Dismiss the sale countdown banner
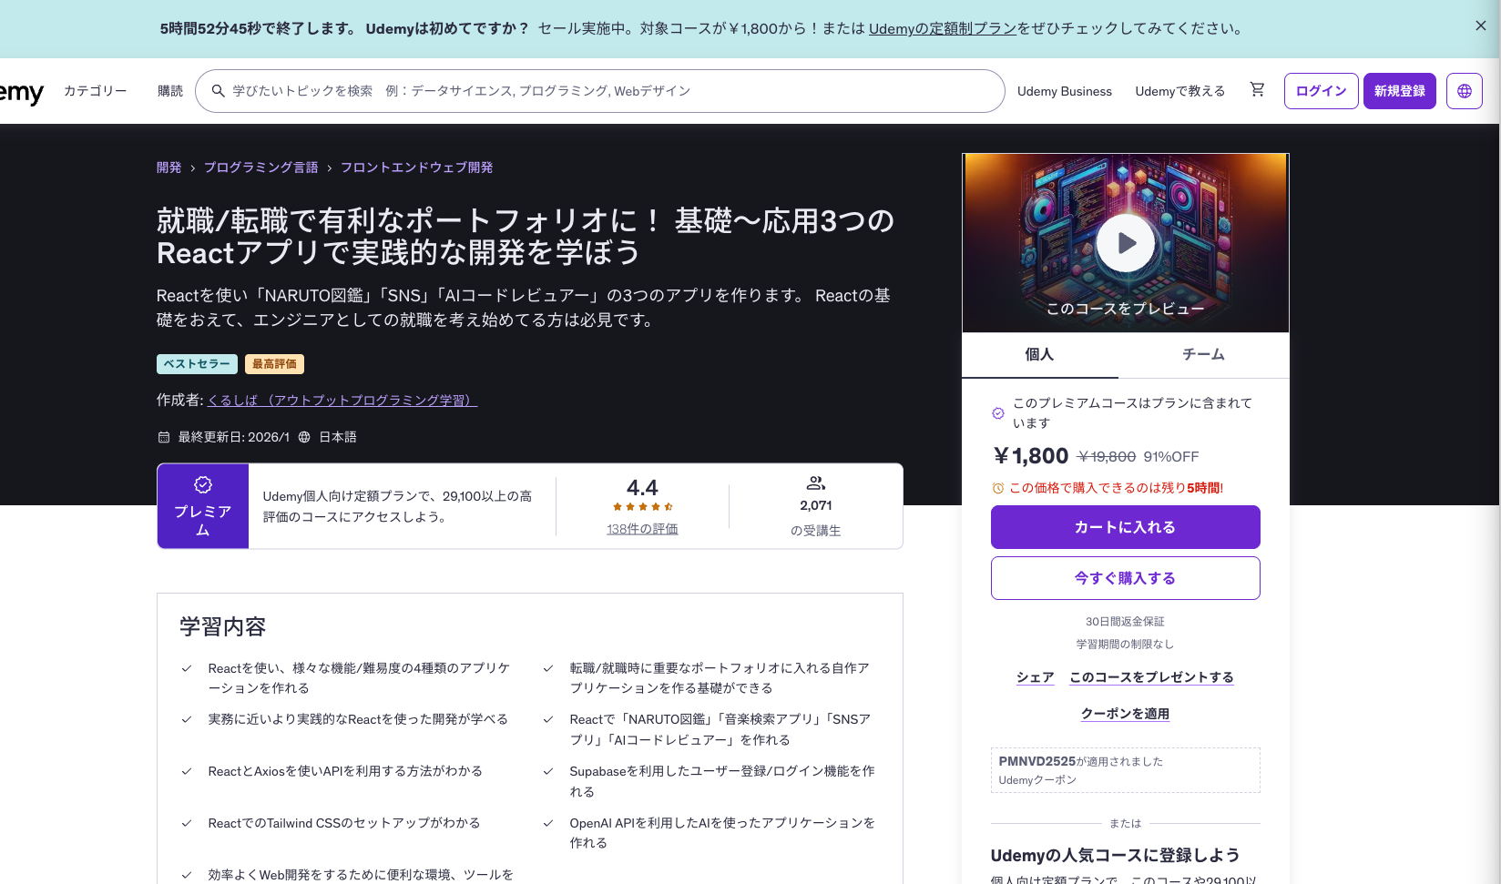 click(1481, 25)
